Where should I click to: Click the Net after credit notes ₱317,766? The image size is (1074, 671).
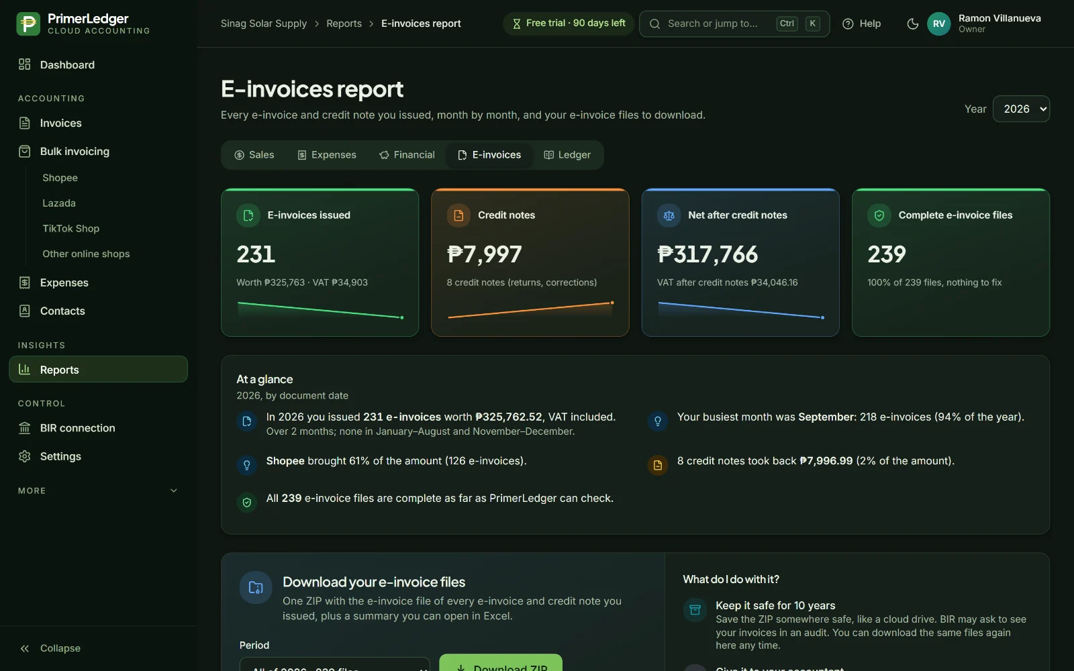point(707,254)
